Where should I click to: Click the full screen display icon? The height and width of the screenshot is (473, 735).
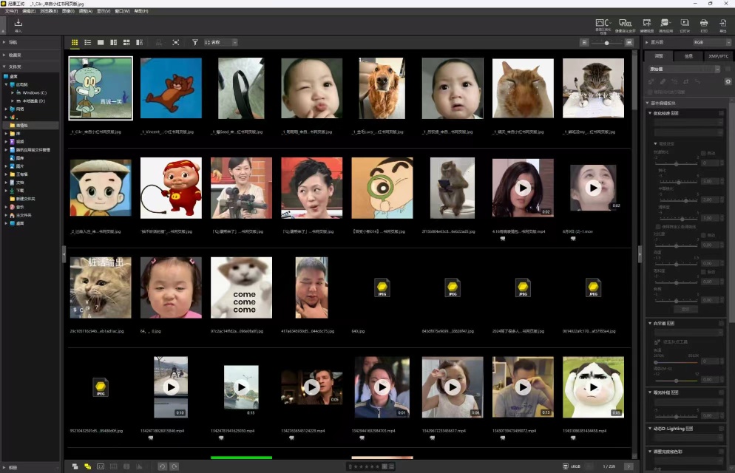(x=176, y=43)
